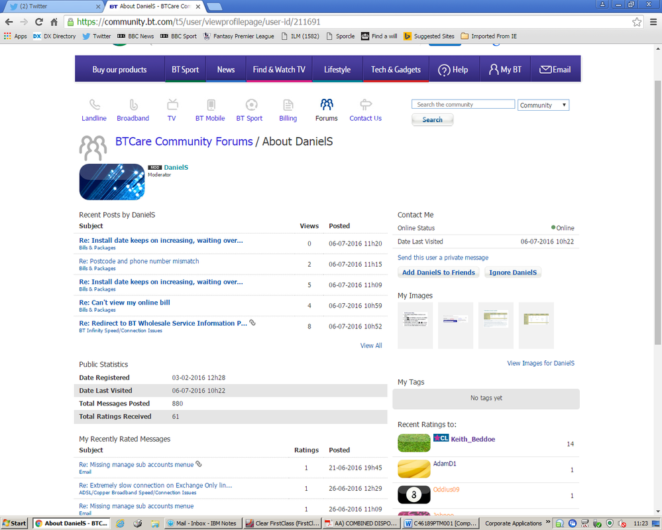Open the News navigation menu item
Viewport: 662px width, 530px height.
tap(226, 69)
